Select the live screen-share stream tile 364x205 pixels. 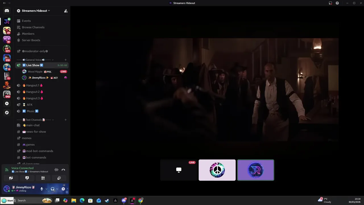coord(179,170)
